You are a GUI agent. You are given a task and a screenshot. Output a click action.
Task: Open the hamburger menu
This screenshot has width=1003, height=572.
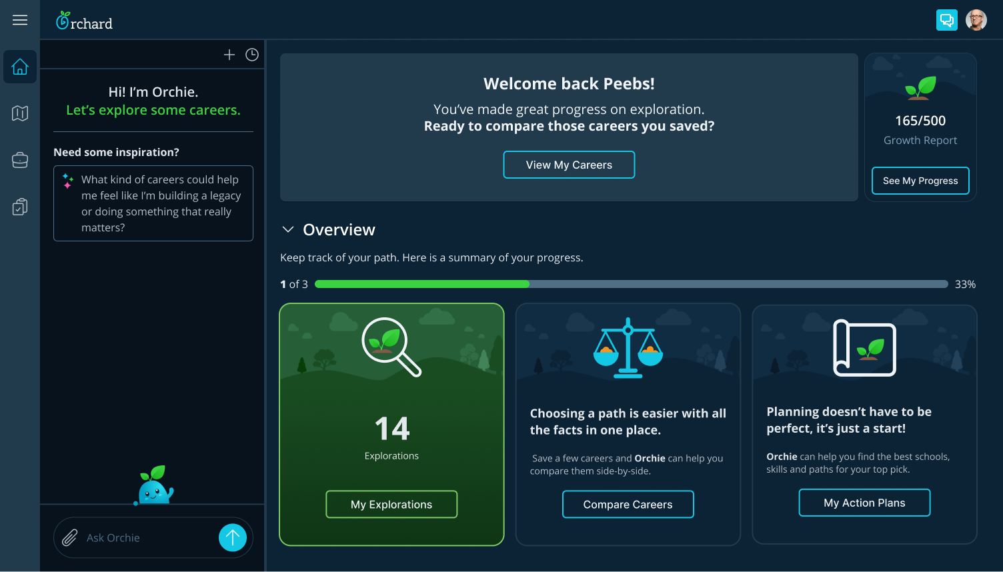20,20
